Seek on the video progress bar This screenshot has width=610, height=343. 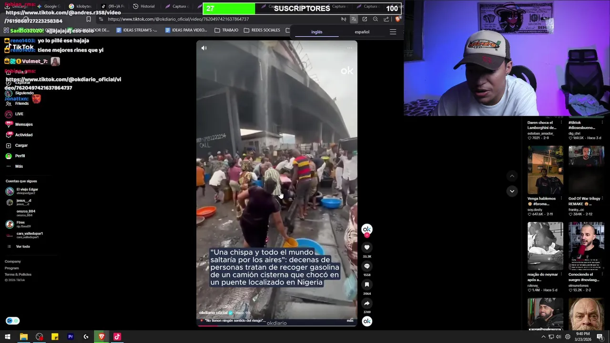pyautogui.click(x=276, y=326)
